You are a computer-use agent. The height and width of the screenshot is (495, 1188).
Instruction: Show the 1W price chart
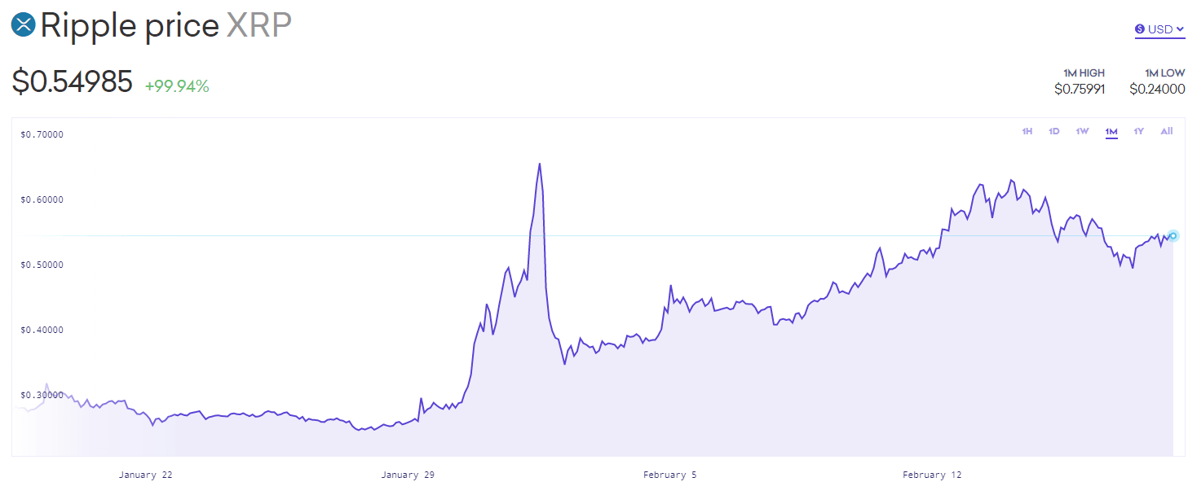pos(1082,132)
